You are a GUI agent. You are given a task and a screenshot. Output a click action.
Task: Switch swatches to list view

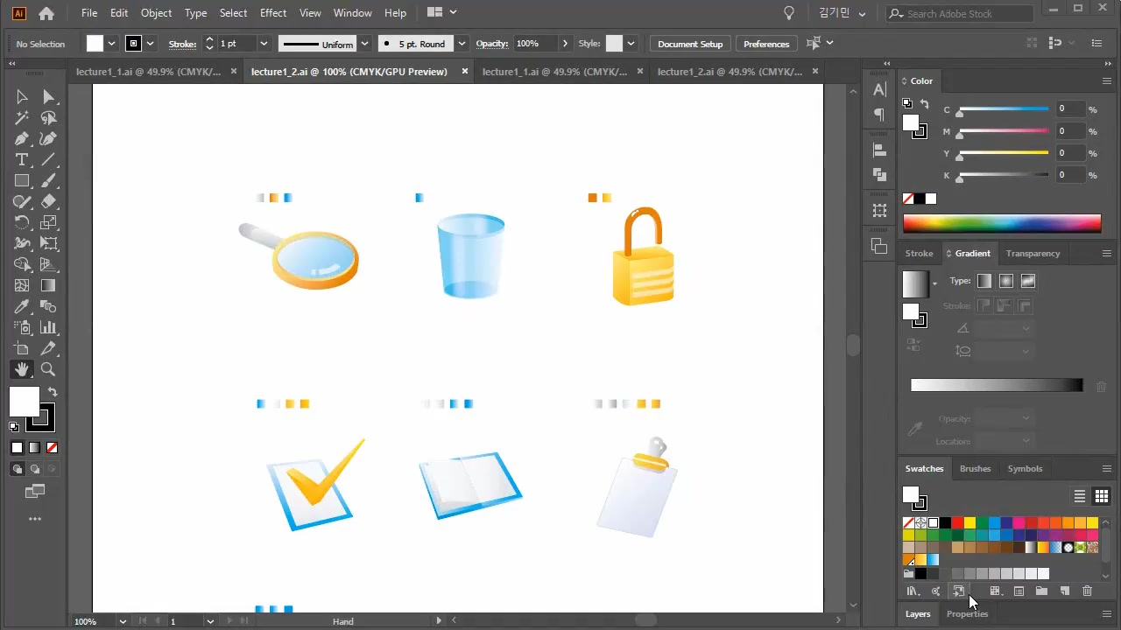tap(1080, 496)
